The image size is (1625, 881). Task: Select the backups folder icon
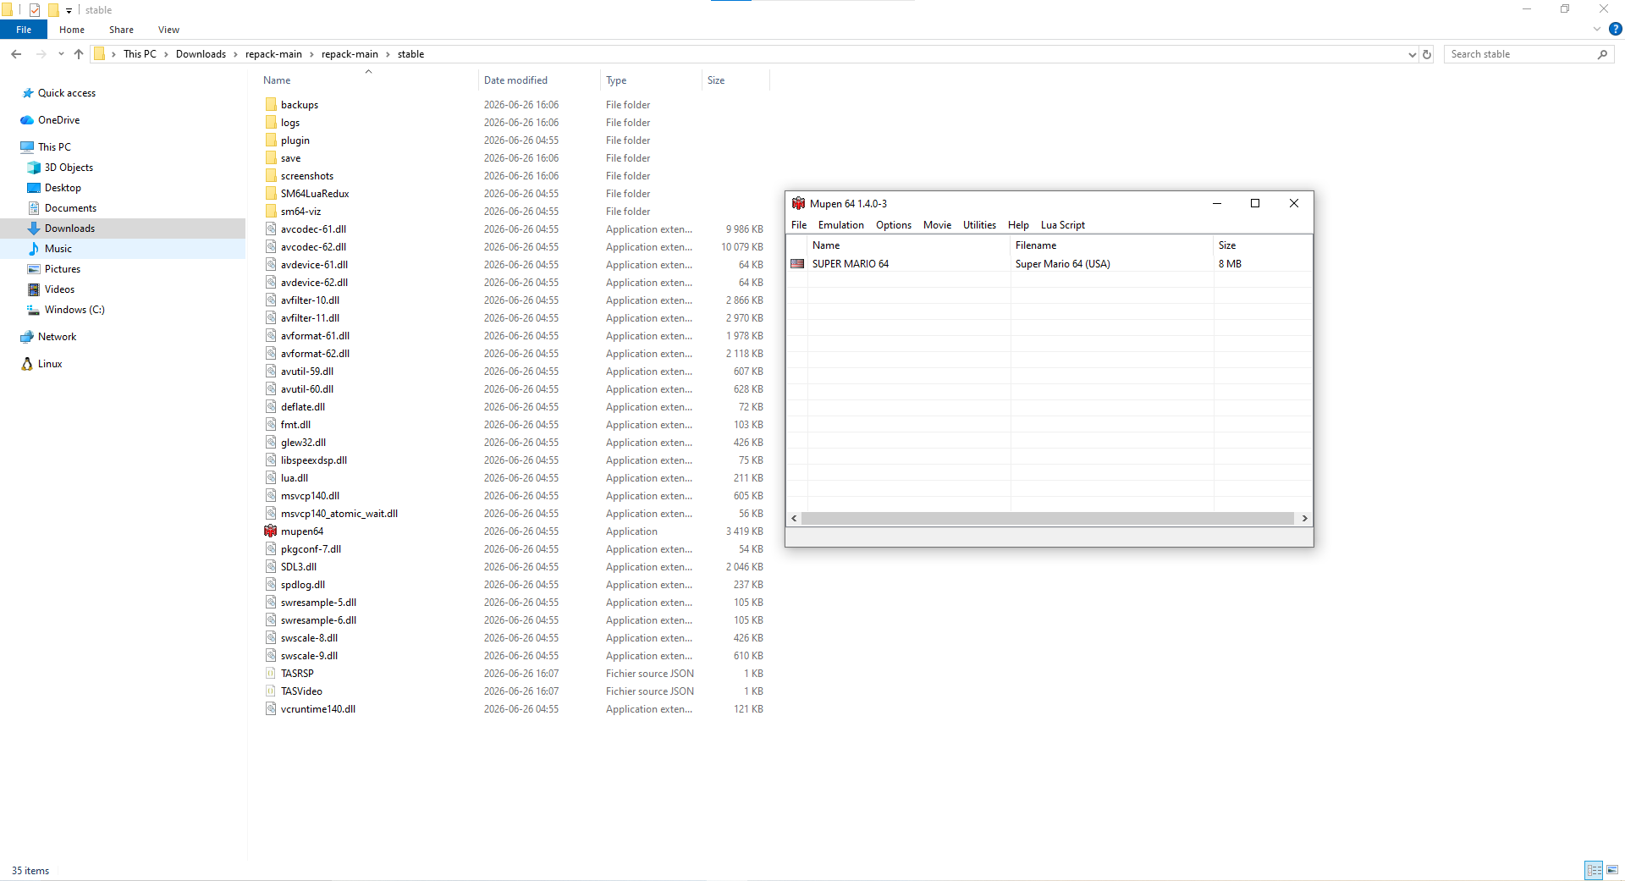click(x=271, y=105)
